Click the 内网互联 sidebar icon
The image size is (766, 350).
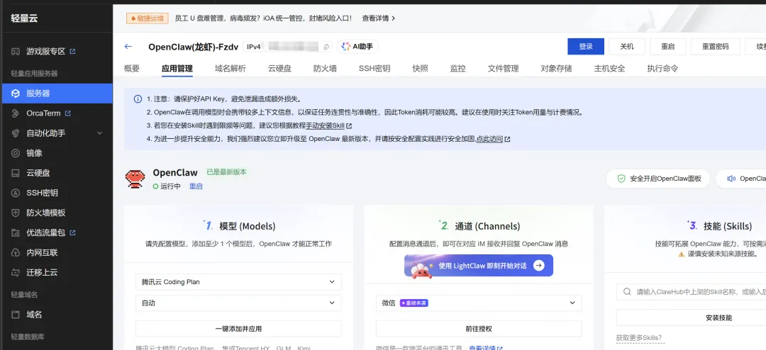click(x=16, y=253)
